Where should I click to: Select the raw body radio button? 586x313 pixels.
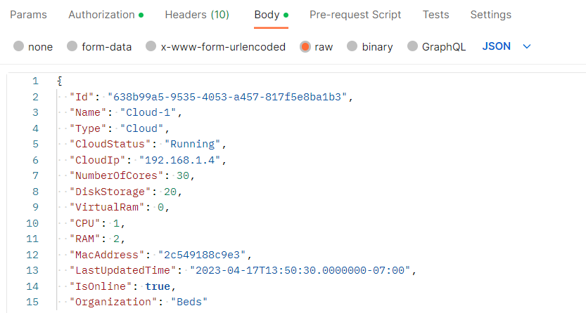coord(305,46)
